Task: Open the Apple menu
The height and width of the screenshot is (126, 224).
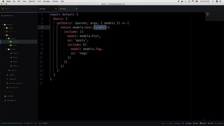Action: point(3,1)
